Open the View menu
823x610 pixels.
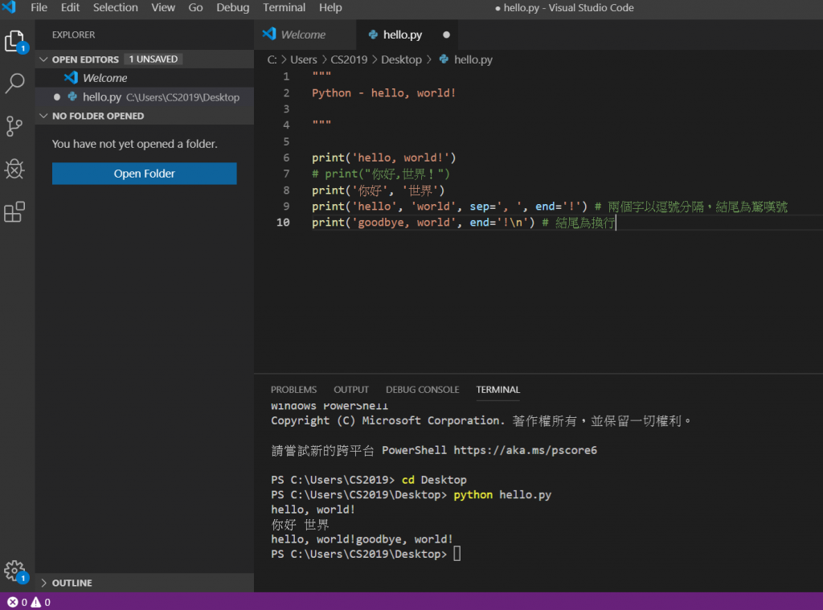coord(163,7)
